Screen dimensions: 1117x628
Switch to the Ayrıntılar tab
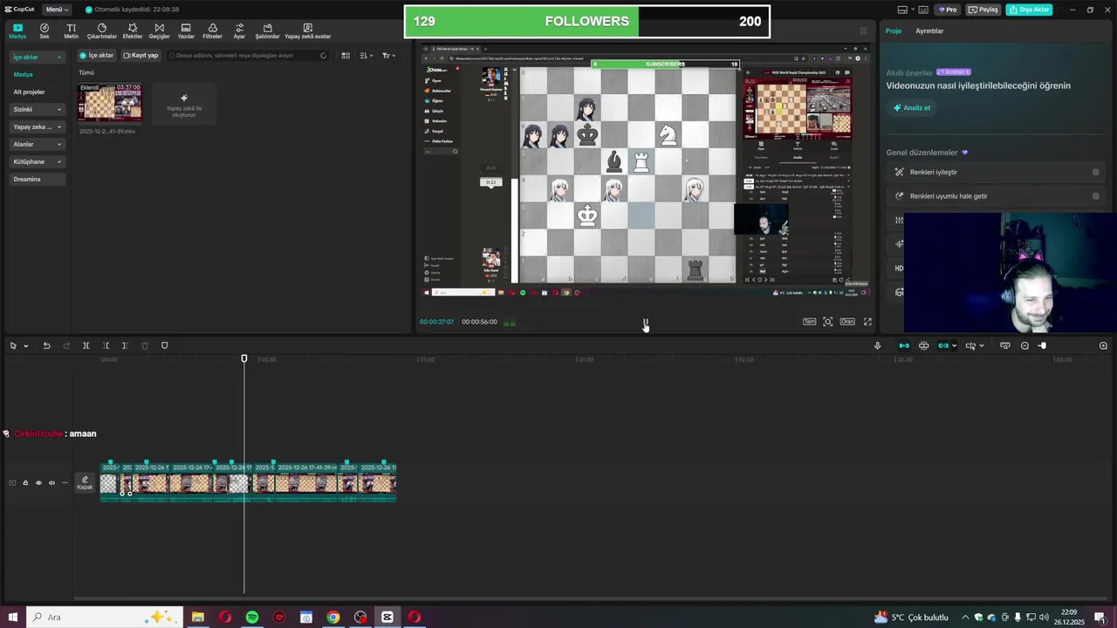pos(929,31)
